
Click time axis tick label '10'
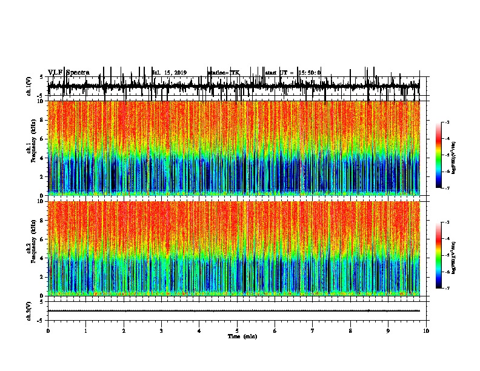point(426,331)
